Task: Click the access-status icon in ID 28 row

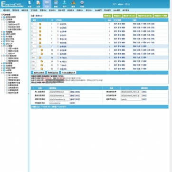Action: (x=109, y=57)
